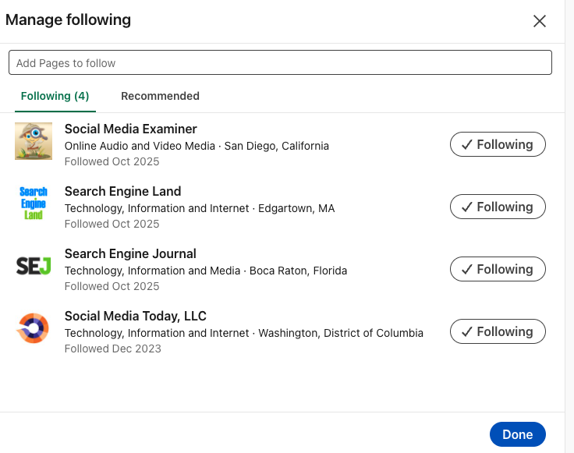Toggle Following for Search Engine Journal
Image resolution: width=574 pixels, height=453 pixels.
click(x=498, y=269)
